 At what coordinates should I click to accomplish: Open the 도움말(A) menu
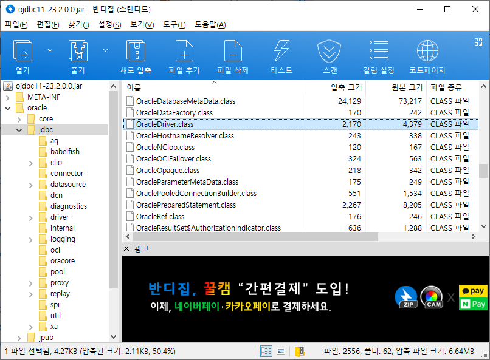click(x=210, y=24)
